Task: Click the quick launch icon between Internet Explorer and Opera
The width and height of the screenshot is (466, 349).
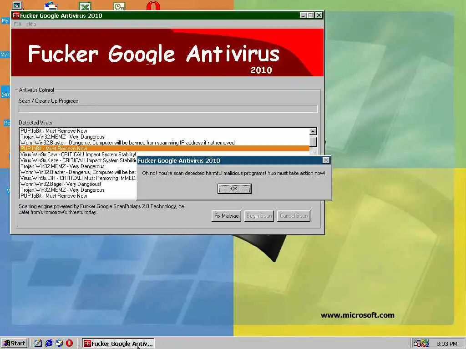Action: pyautogui.click(x=59, y=344)
